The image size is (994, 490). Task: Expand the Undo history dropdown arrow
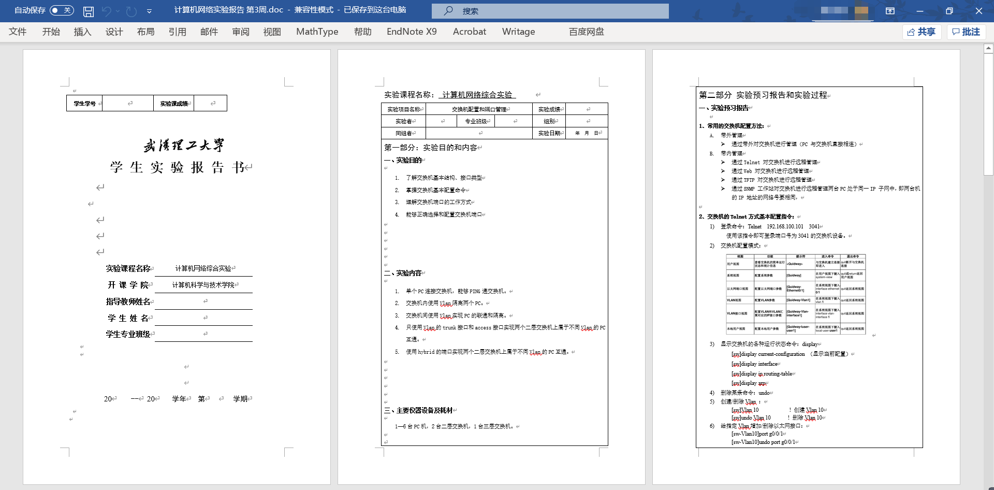(x=118, y=11)
